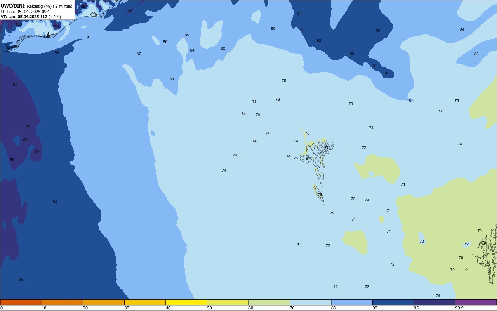Click the '50' legend scale label
The image size is (497, 311).
point(210,308)
